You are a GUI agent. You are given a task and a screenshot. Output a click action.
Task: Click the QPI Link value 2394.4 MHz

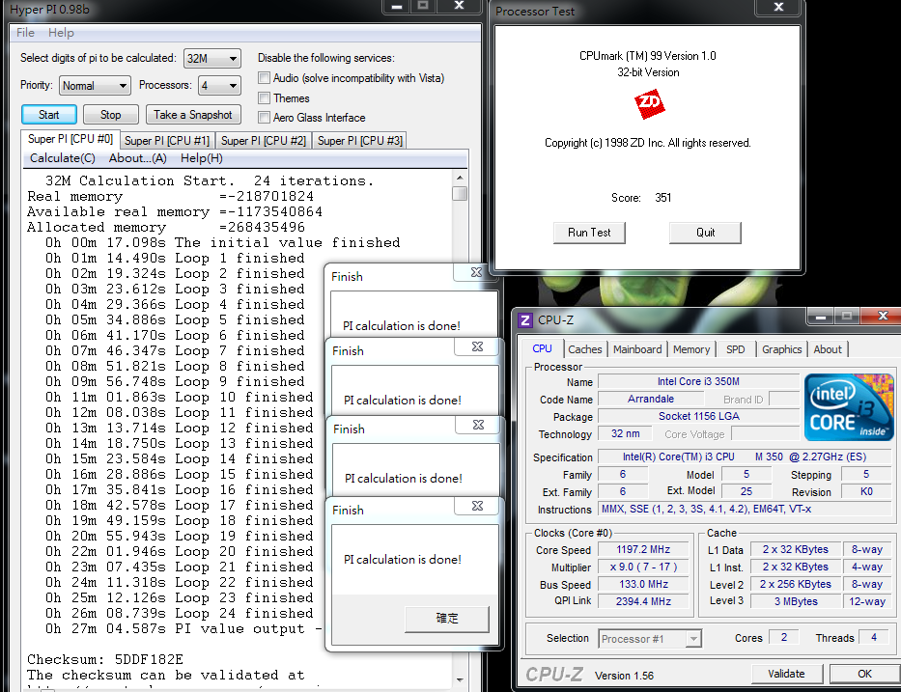[x=642, y=601]
